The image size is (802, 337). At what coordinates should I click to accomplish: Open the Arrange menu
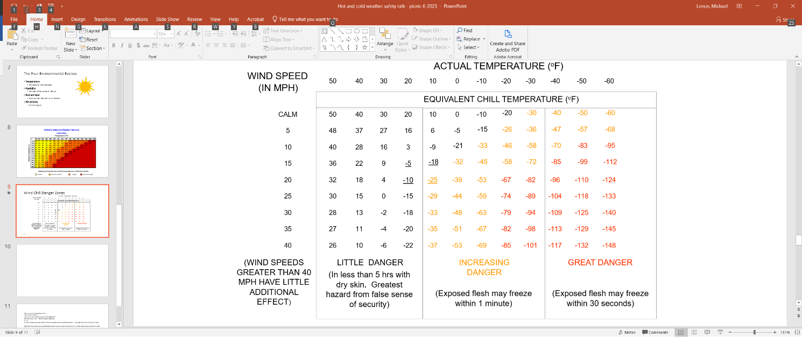click(x=385, y=39)
